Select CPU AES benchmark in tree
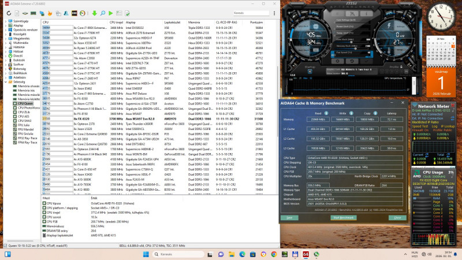This screenshot has width=462, height=260. pos(24,117)
